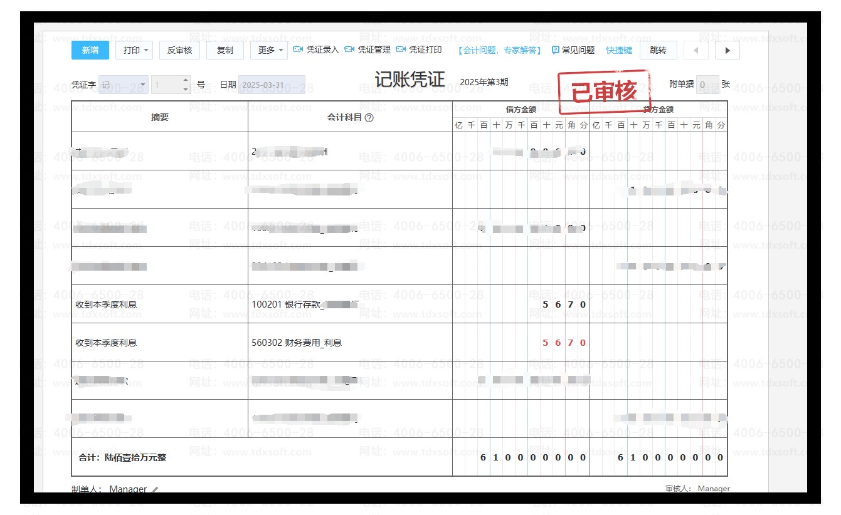Click the 反审核 button
Screen dimensions: 841x515
[x=179, y=50]
